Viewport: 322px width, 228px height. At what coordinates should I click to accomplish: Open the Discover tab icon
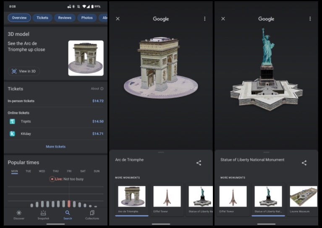click(19, 213)
